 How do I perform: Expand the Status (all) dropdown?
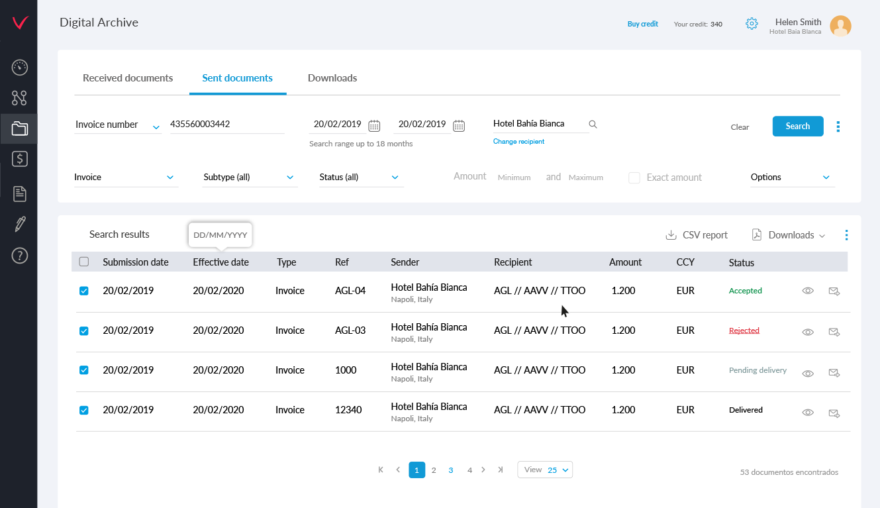tap(360, 178)
